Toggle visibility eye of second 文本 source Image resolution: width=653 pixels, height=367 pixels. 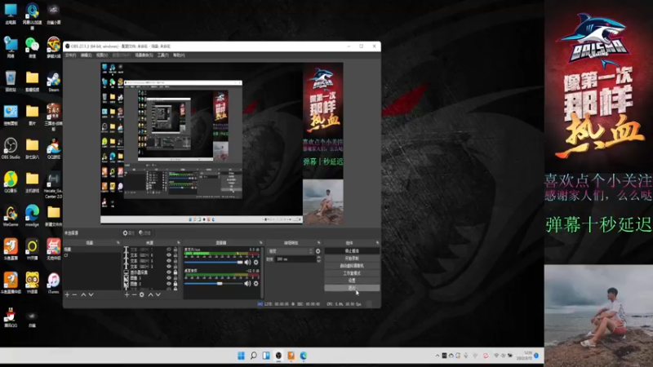tap(169, 255)
